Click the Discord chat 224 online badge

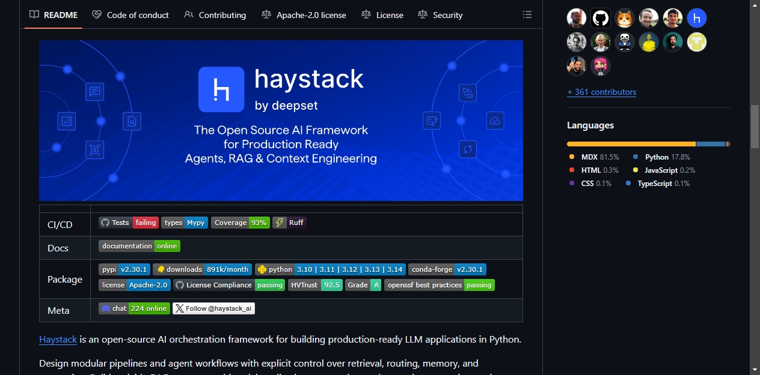click(135, 308)
